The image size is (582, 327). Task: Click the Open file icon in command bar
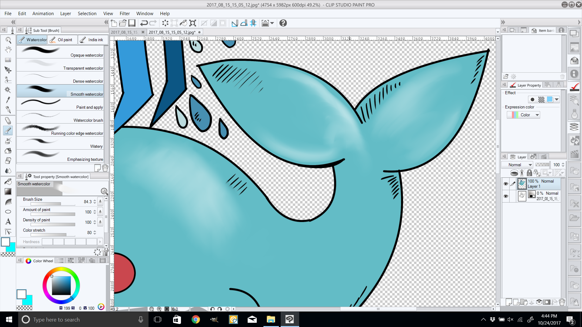pyautogui.click(x=123, y=23)
